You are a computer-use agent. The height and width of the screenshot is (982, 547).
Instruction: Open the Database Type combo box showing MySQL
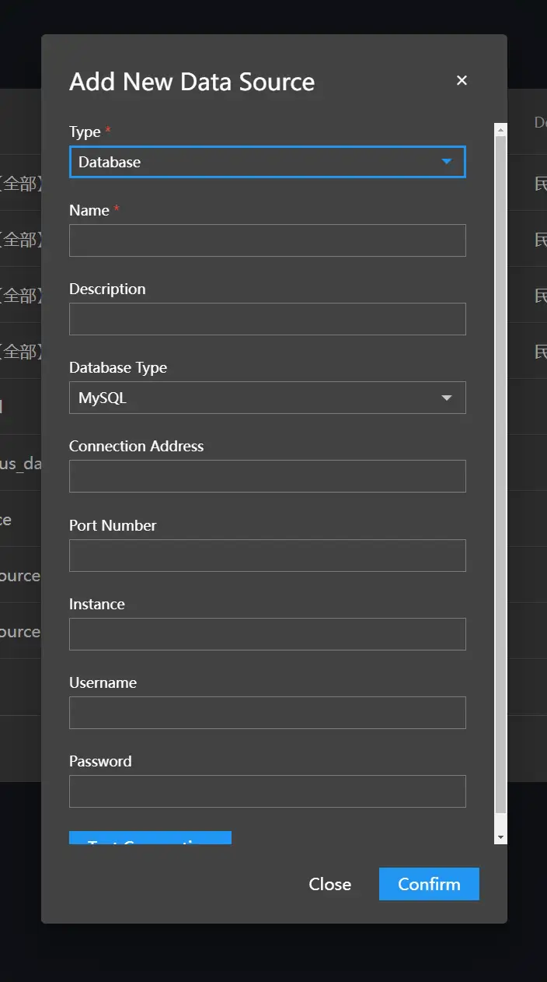pyautogui.click(x=256, y=398)
